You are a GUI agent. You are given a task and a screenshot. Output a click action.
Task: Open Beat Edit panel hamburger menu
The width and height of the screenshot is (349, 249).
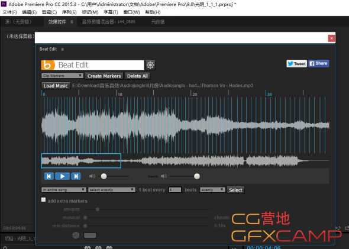click(x=62, y=49)
